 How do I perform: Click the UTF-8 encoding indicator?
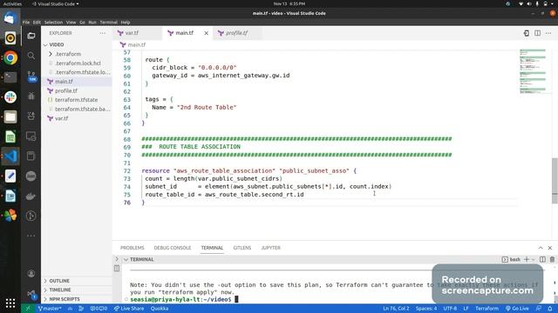tap(450, 309)
